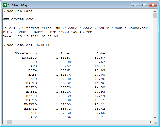The image size is (160, 127).
Task: Click the BAF51 glass name
Action: pos(31,92)
